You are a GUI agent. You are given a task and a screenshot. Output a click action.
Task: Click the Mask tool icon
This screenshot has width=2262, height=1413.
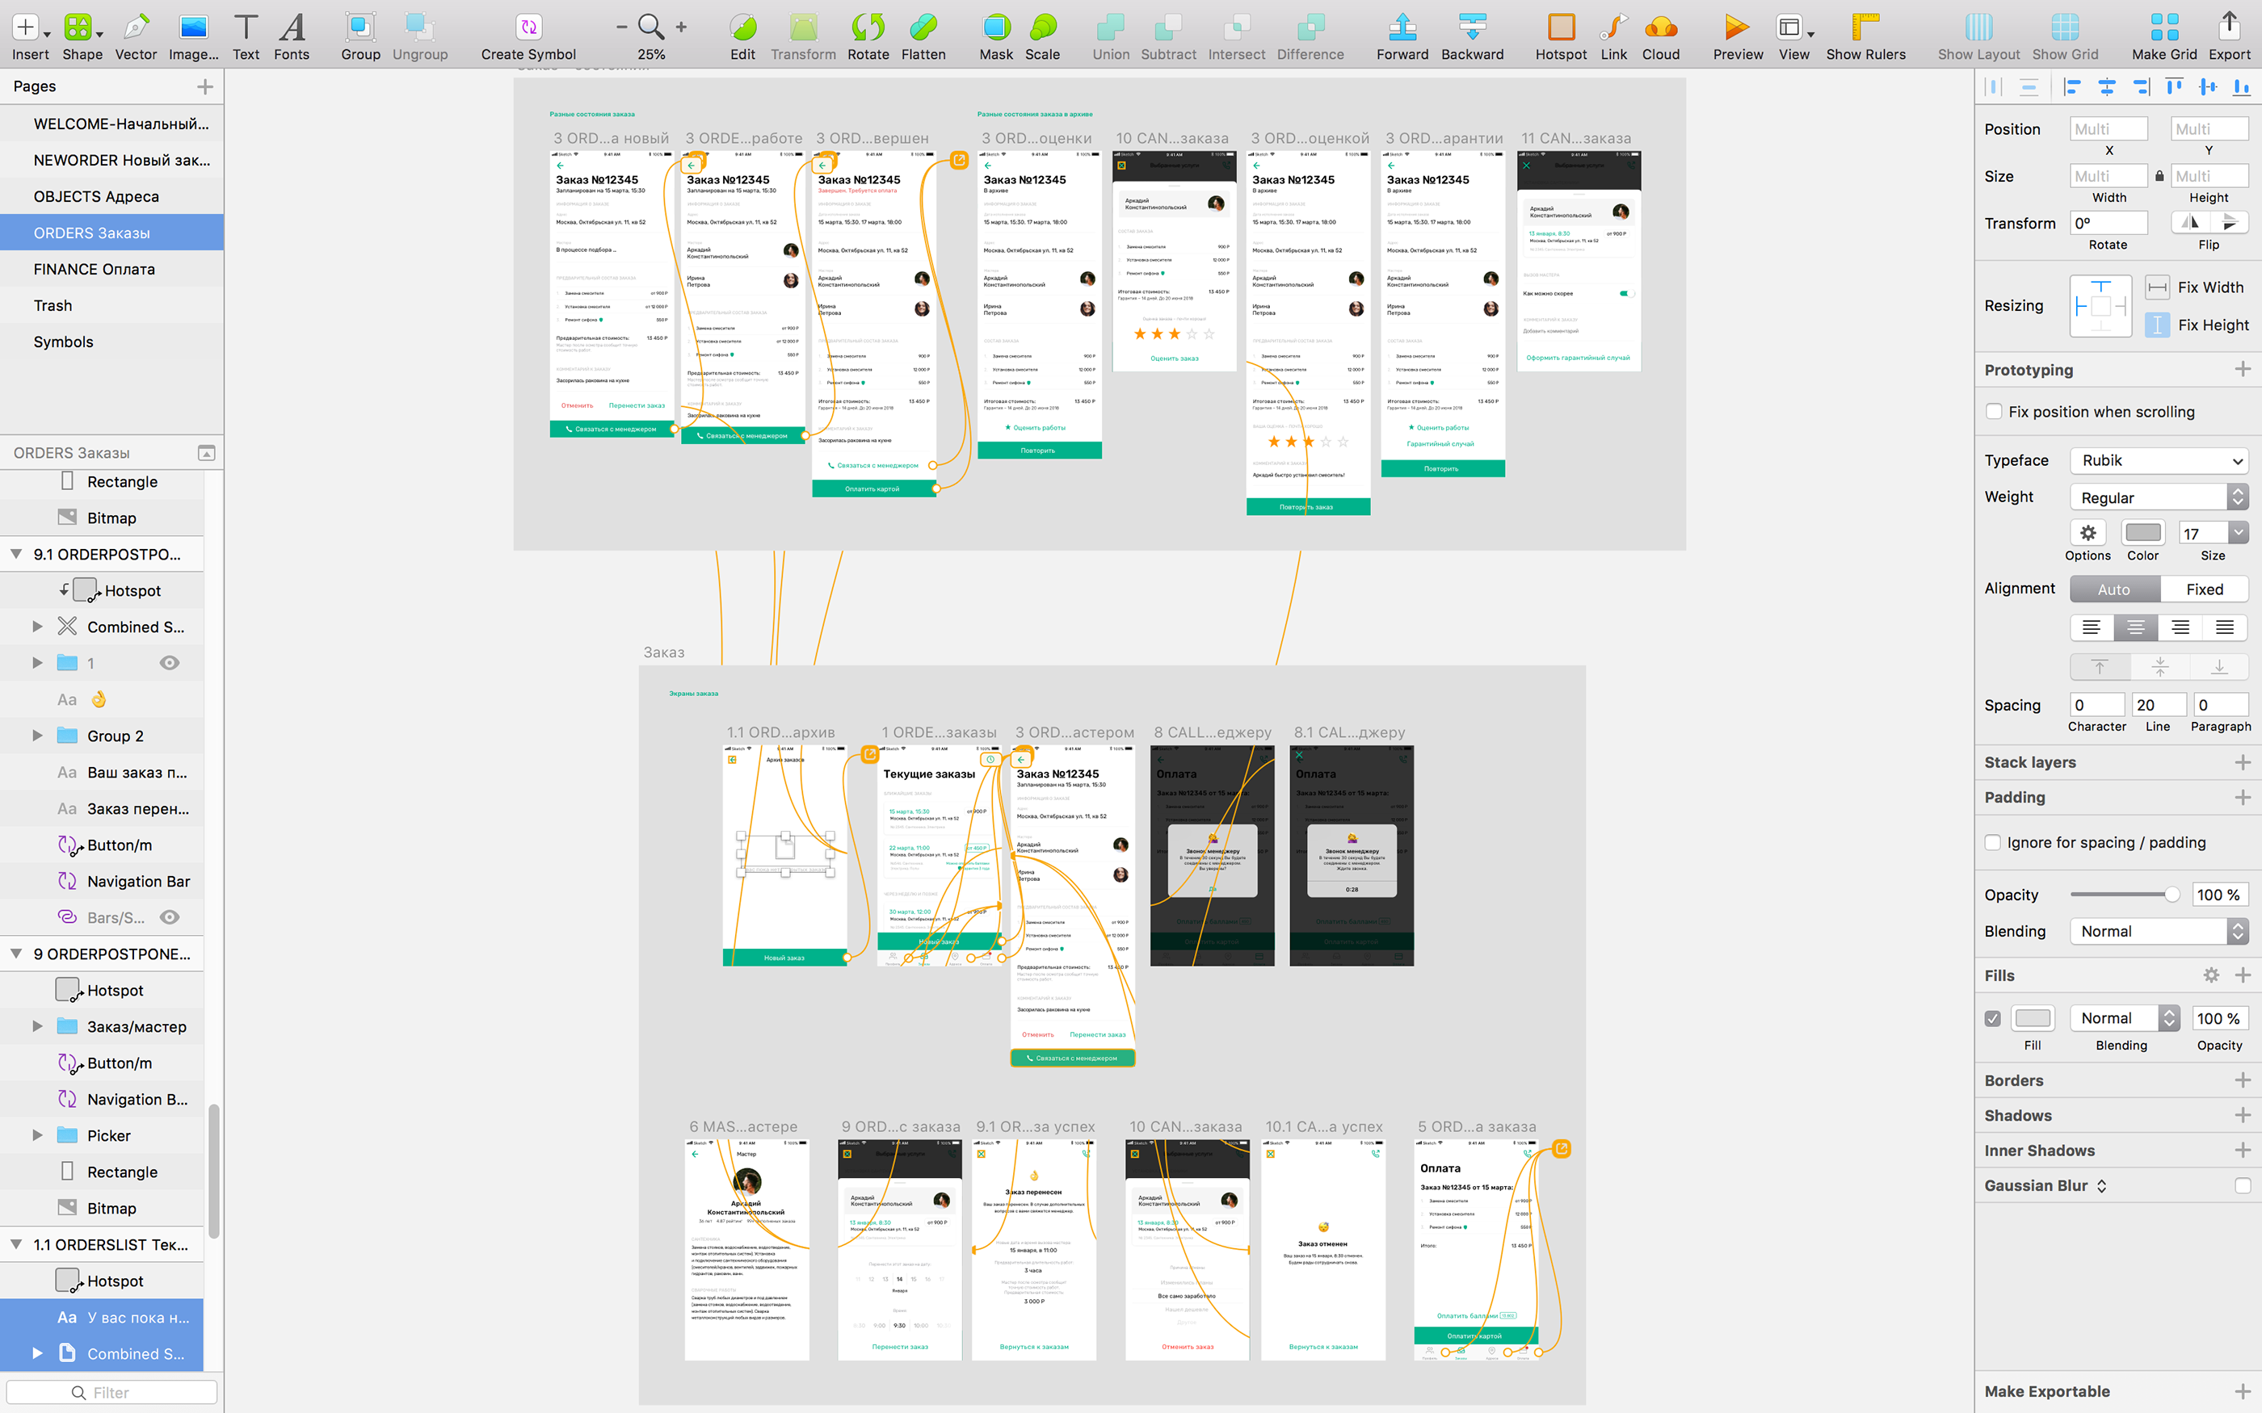pyautogui.click(x=995, y=27)
